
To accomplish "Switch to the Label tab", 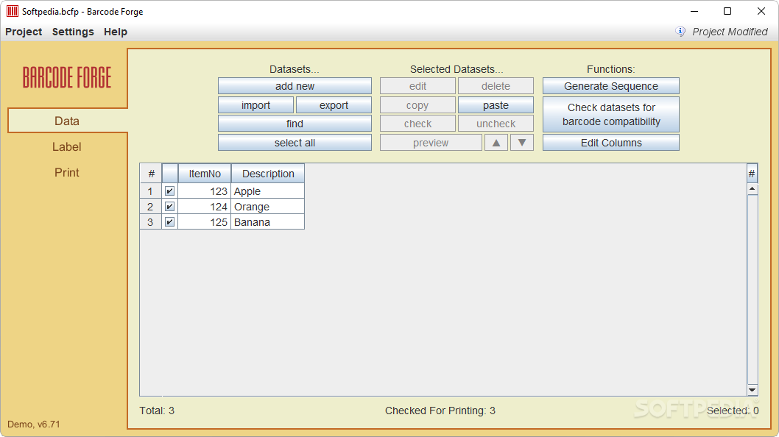I will [66, 147].
